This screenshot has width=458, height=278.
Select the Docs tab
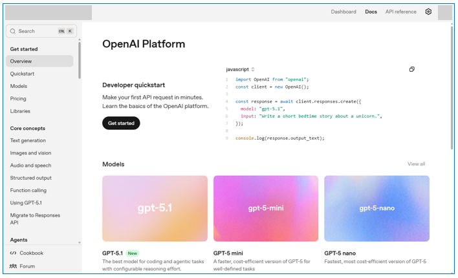(371, 12)
